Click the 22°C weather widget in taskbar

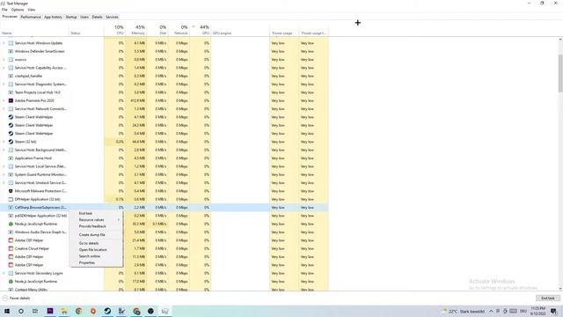(x=464, y=311)
